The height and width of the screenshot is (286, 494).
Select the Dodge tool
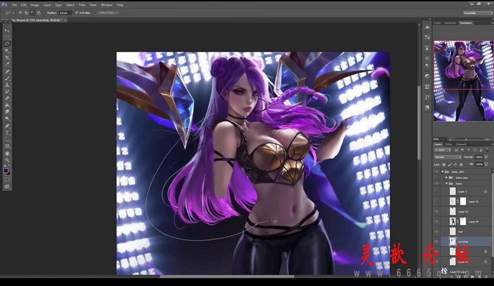[x=7, y=119]
